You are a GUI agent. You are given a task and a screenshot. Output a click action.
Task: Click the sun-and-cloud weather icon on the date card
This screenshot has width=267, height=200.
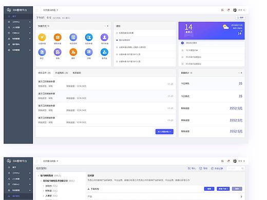[226, 27]
